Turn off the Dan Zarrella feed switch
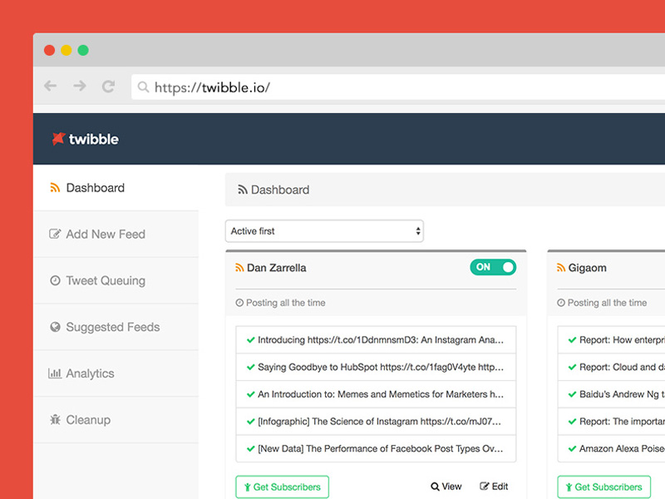This screenshot has width=665, height=499. point(493,267)
